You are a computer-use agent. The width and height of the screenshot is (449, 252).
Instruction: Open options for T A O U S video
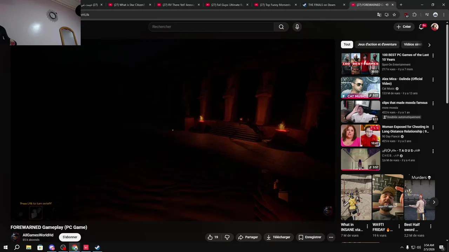pos(433,151)
